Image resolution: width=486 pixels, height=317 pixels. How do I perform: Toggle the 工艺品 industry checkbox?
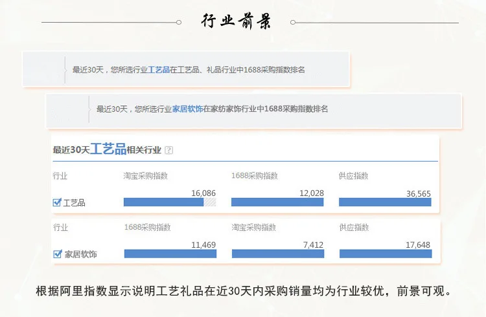(57, 202)
